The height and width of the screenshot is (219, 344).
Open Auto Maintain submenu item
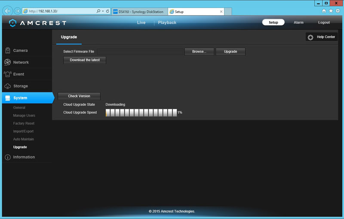23,139
